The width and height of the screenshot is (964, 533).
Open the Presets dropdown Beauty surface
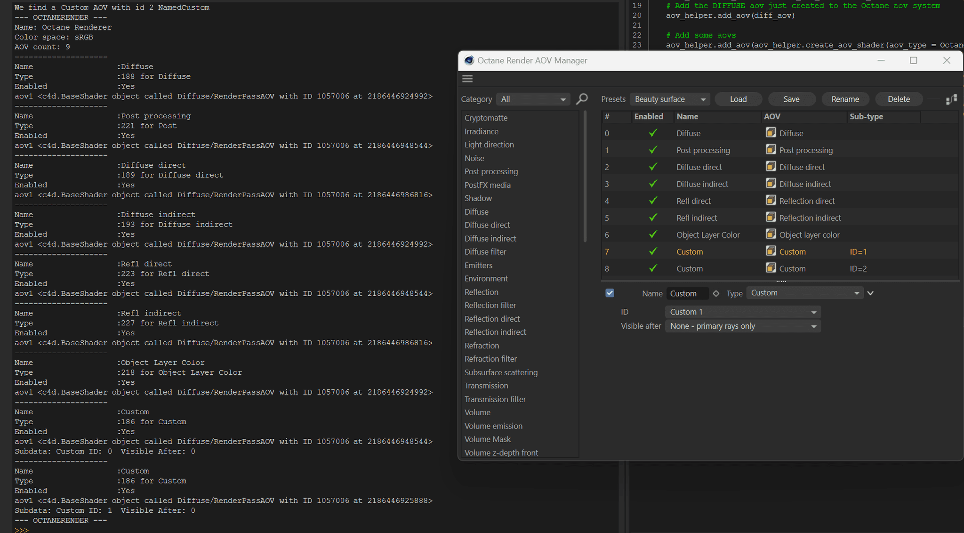[x=669, y=99]
